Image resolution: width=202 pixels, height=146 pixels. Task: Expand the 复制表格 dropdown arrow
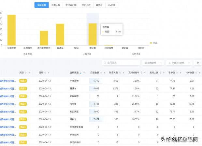tap(161, 63)
